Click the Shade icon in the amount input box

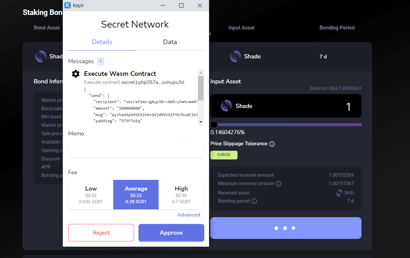(x=226, y=106)
